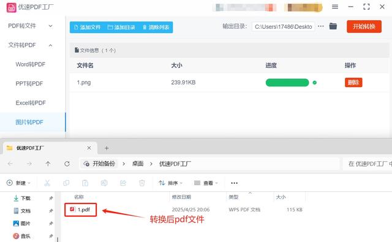Refresh the Explorer folder view
The width and height of the screenshot is (392, 242).
click(x=67, y=164)
